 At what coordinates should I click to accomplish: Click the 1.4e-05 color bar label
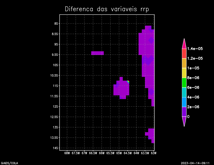[x=195, y=49]
